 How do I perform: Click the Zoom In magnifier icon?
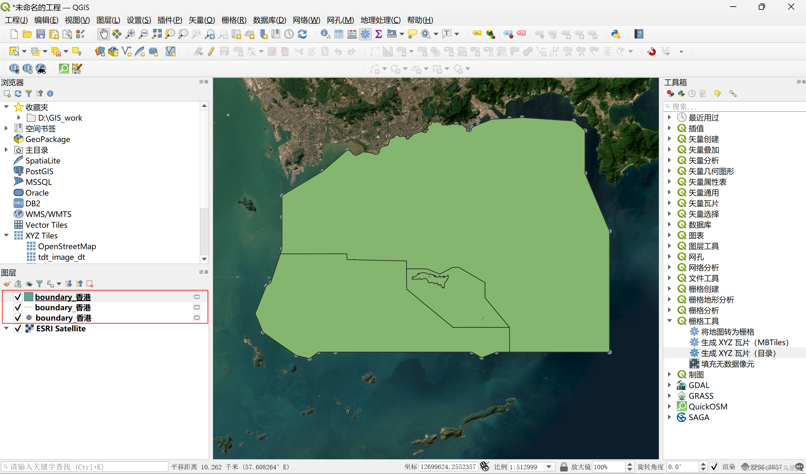(130, 34)
